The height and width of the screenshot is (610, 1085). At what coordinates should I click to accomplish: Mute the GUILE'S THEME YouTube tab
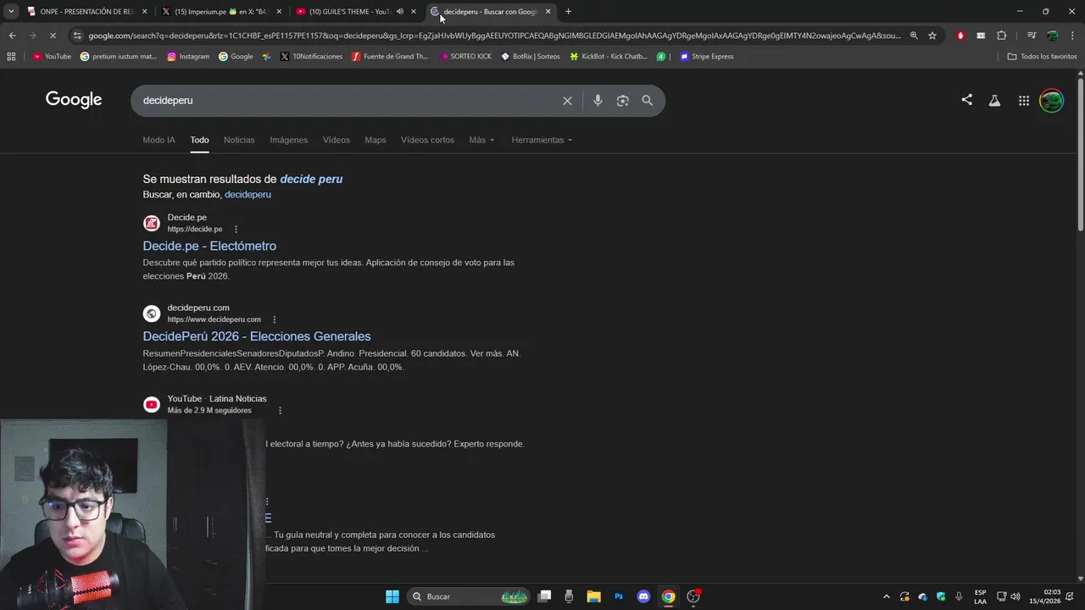point(400,12)
